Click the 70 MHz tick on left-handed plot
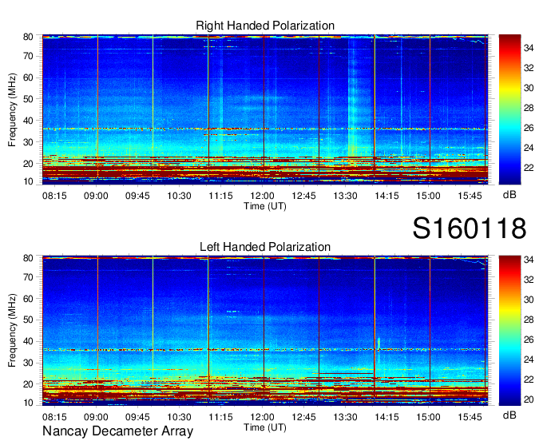This screenshot has height=441, width=543. point(28,277)
